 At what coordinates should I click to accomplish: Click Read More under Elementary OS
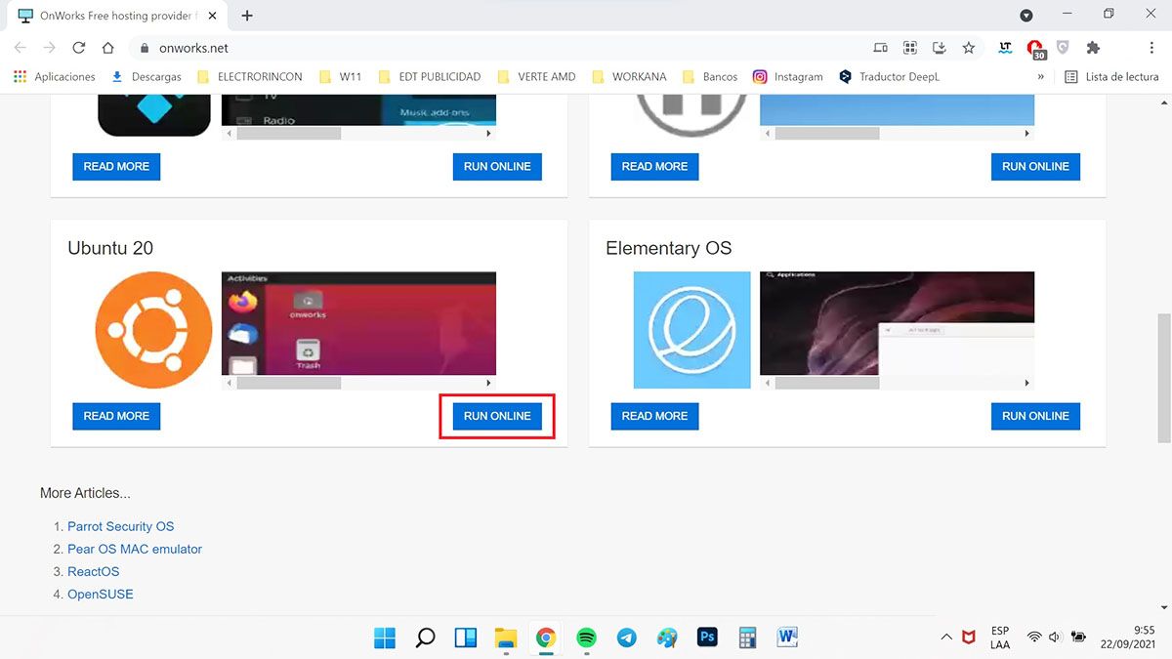[654, 416]
